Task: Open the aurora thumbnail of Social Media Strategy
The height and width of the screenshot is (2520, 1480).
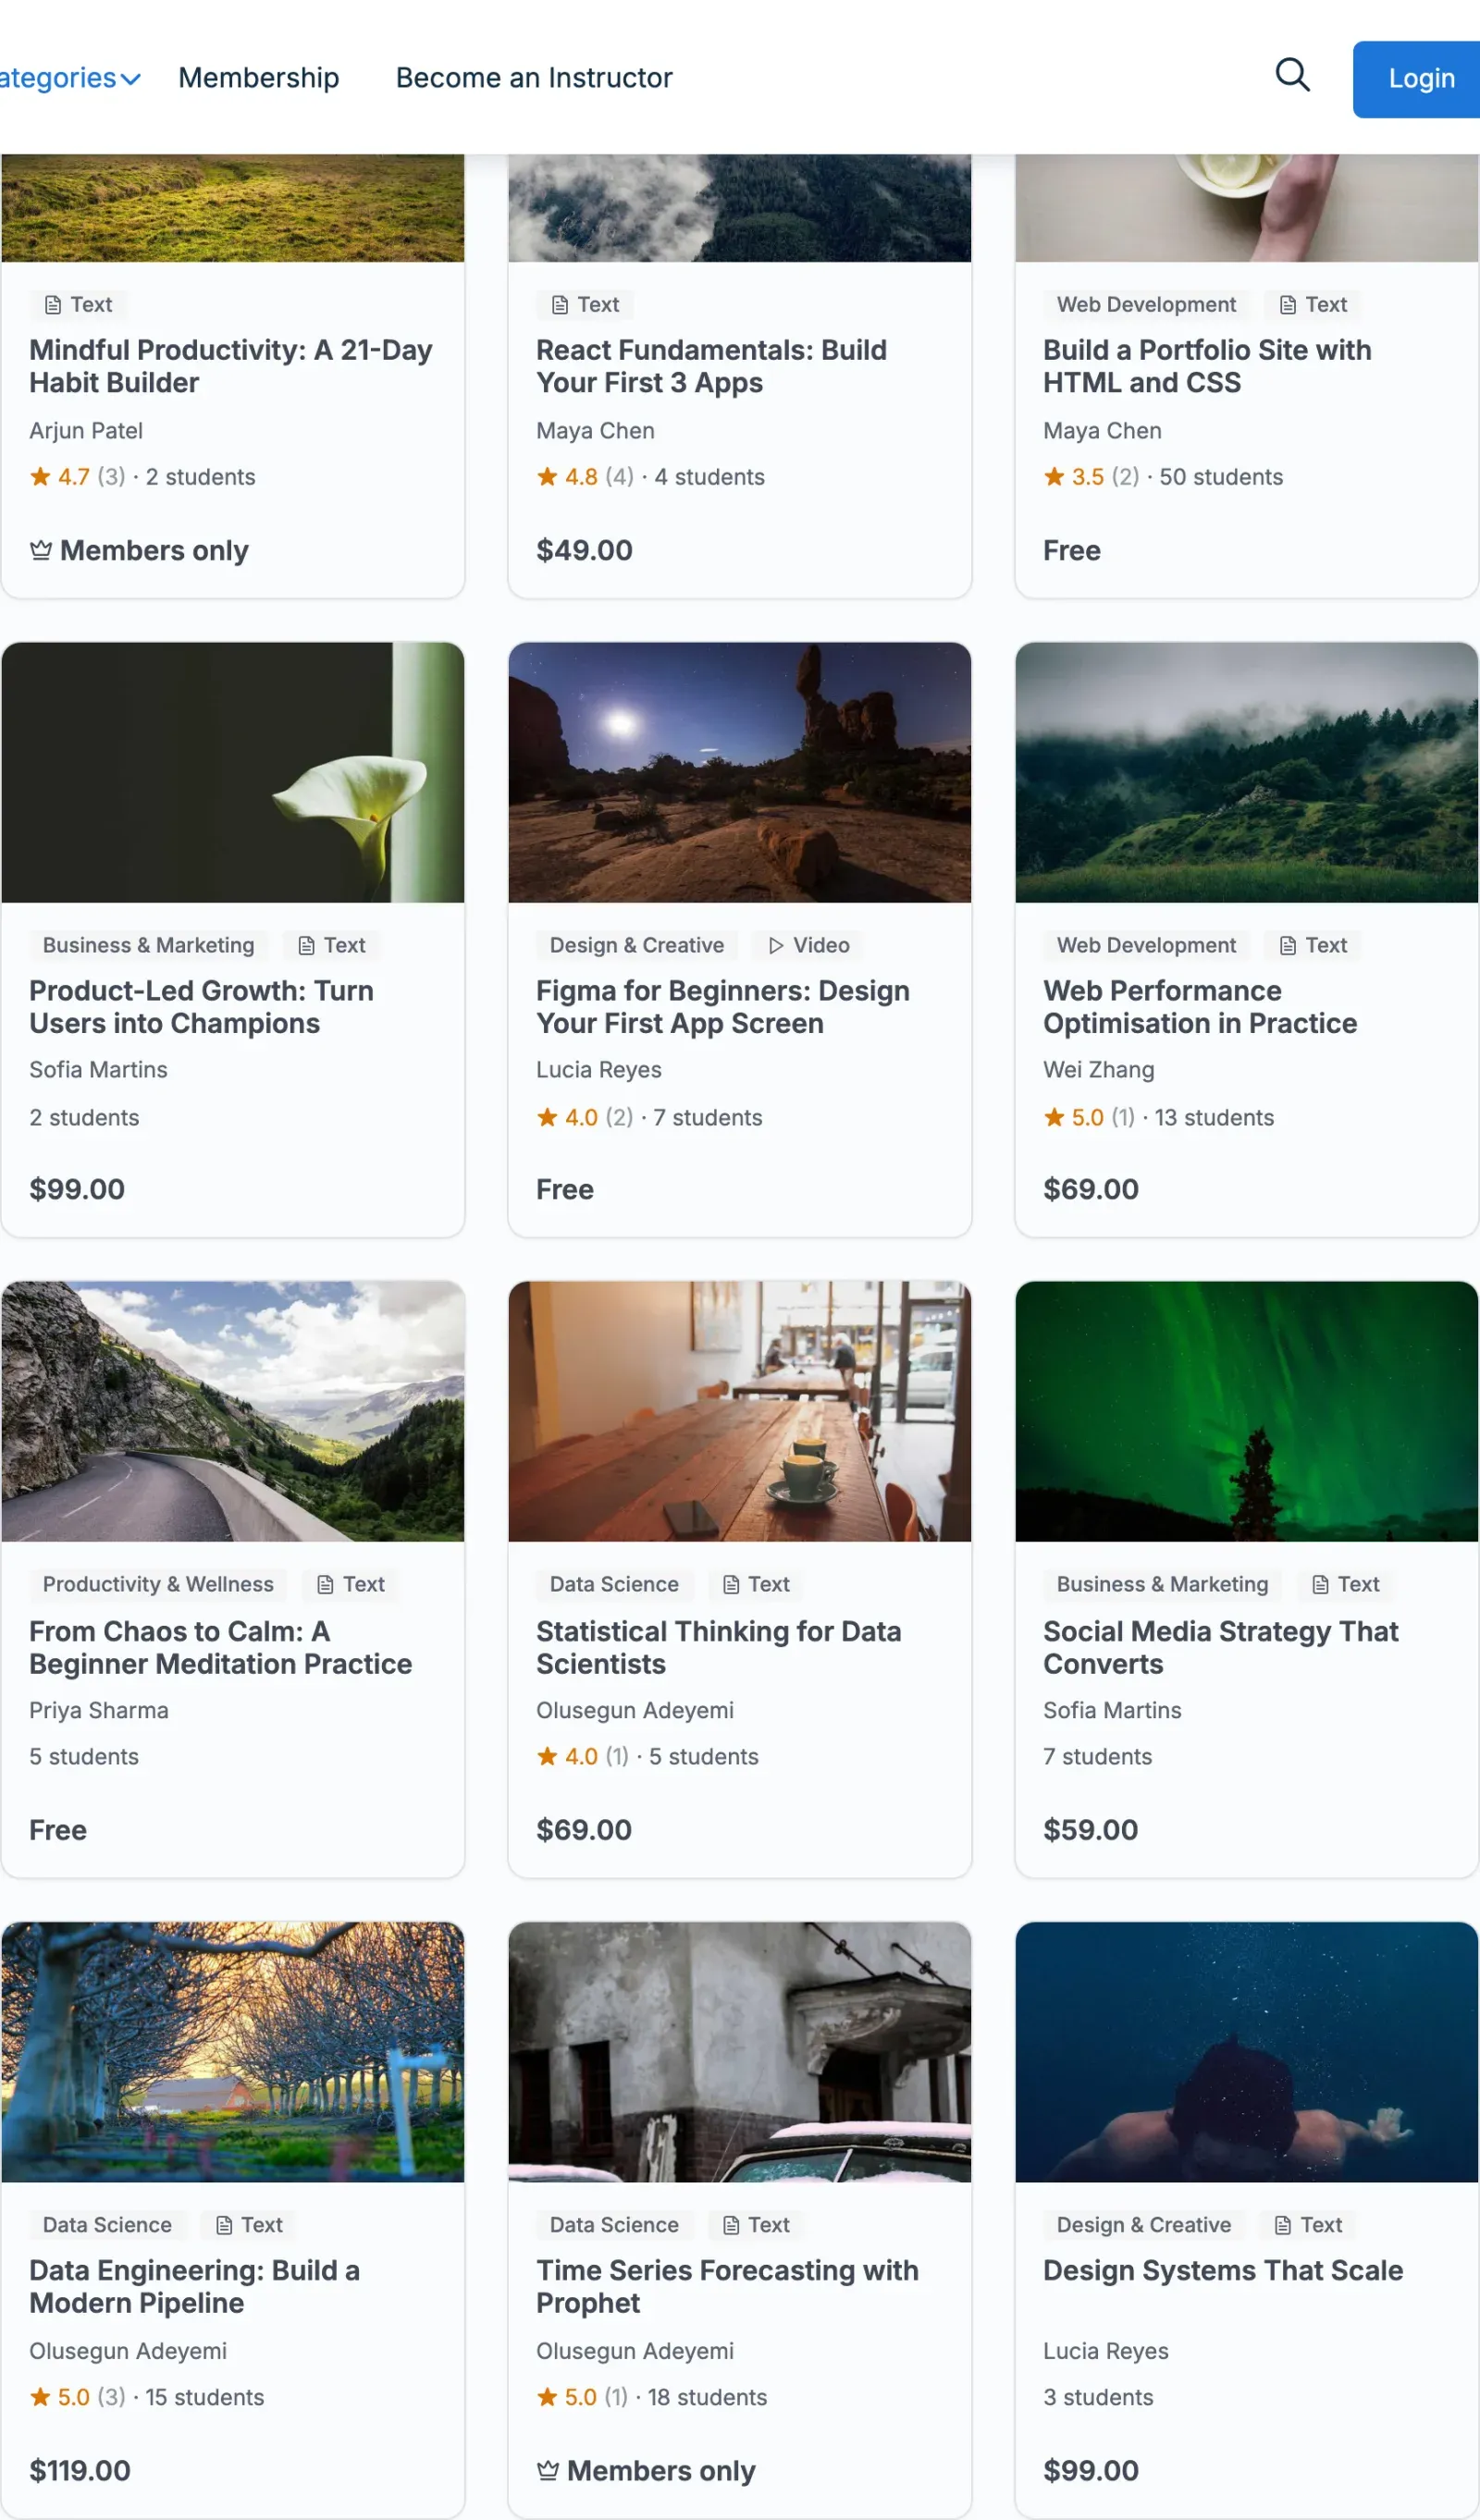Action: click(1246, 1411)
